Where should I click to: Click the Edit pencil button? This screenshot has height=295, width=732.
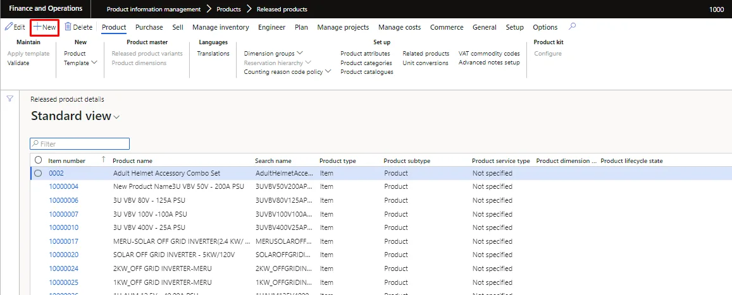coord(15,27)
